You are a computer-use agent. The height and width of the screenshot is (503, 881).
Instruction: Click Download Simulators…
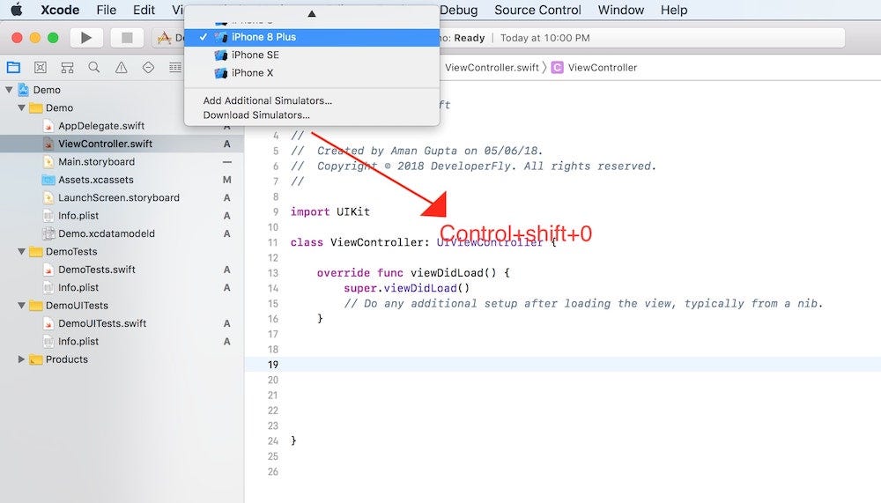tap(256, 115)
